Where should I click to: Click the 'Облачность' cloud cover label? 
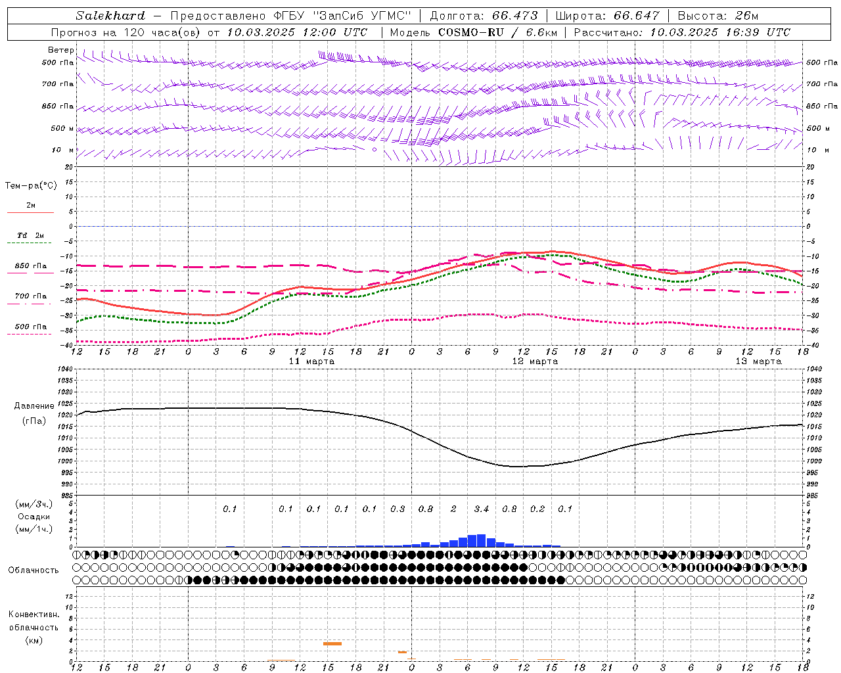click(34, 570)
